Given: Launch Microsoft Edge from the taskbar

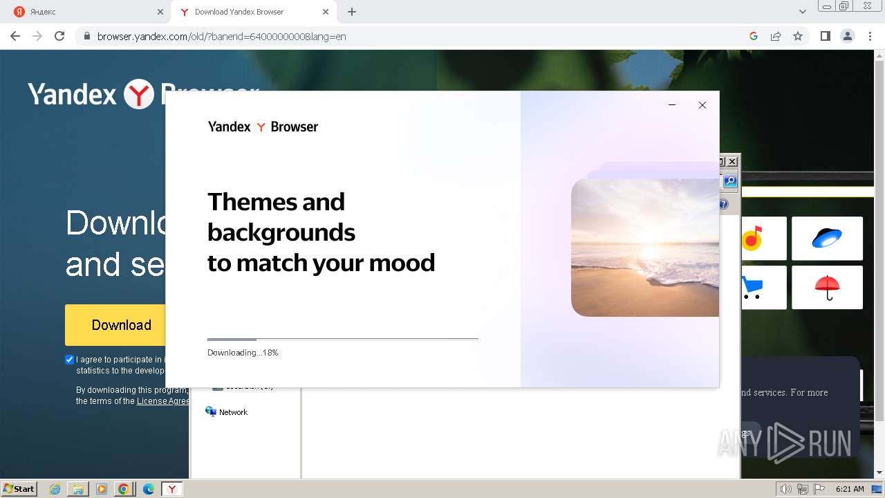Looking at the screenshot, I should tap(148, 489).
